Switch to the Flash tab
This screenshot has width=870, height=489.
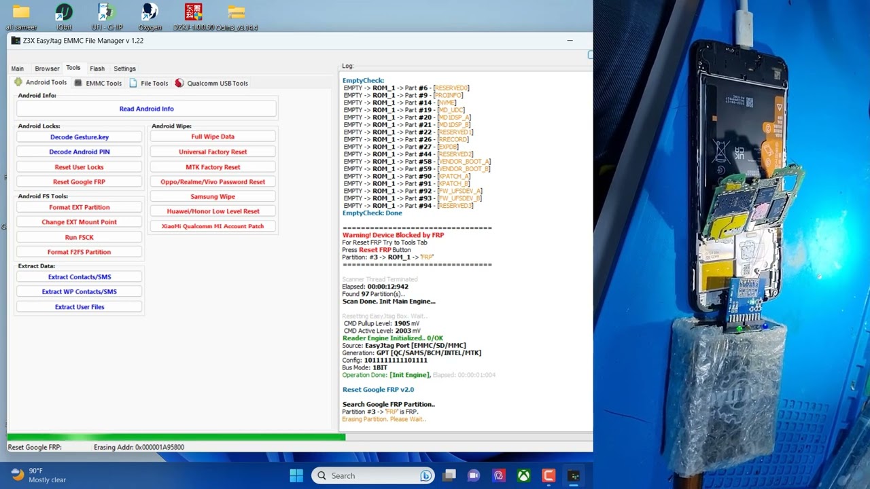97,69
